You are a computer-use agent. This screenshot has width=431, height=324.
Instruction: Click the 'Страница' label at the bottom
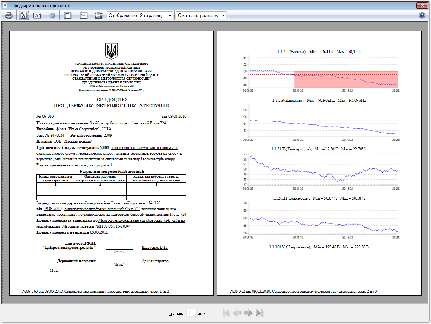click(175, 314)
